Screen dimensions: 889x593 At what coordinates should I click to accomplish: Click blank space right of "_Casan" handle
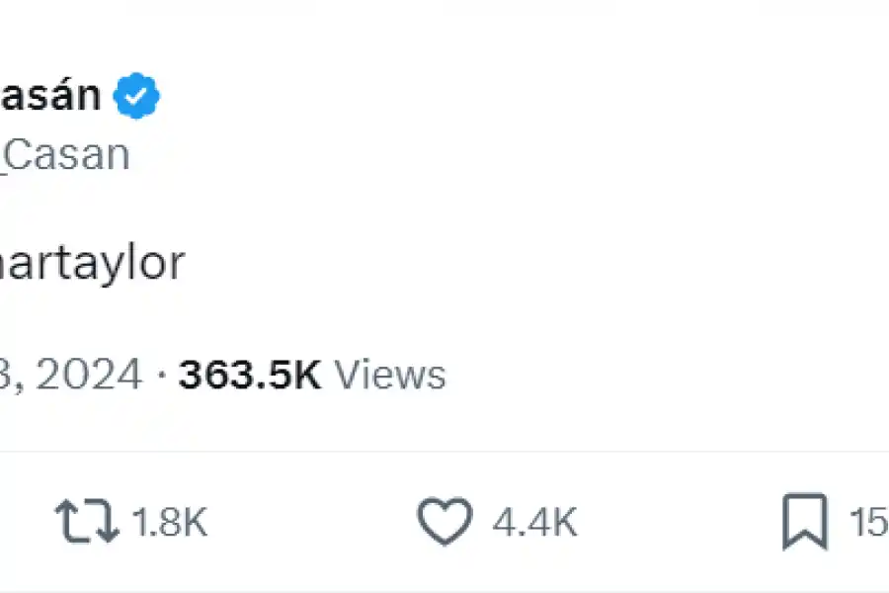tap(444, 155)
